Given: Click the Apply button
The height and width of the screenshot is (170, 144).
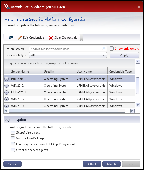Looking at the screenshot, I should pyautogui.click(x=124, y=55).
